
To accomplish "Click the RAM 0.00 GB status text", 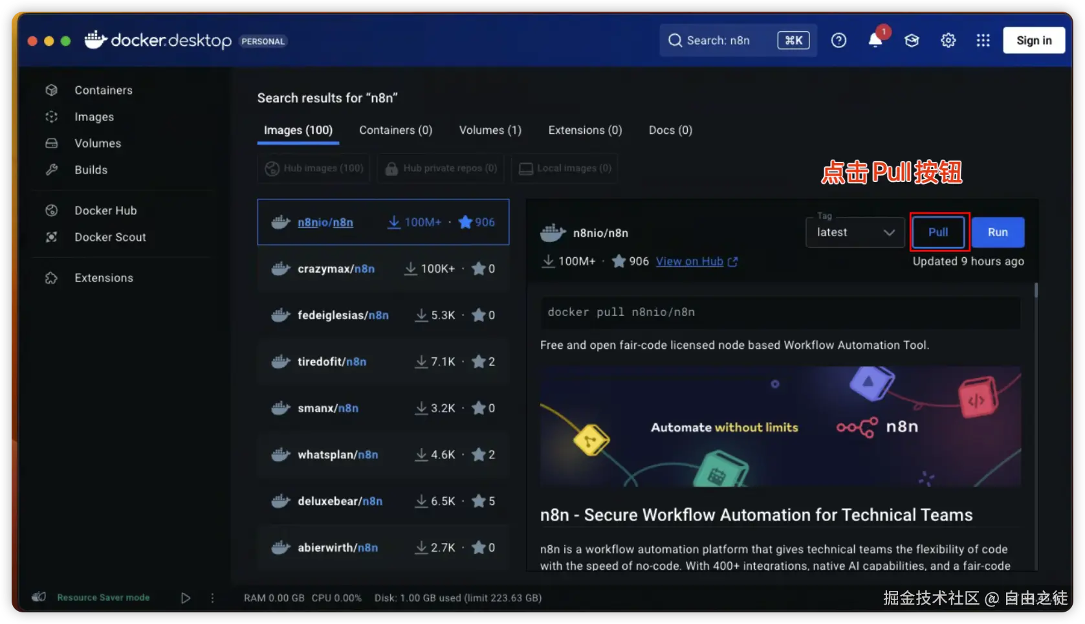I will pos(274,598).
